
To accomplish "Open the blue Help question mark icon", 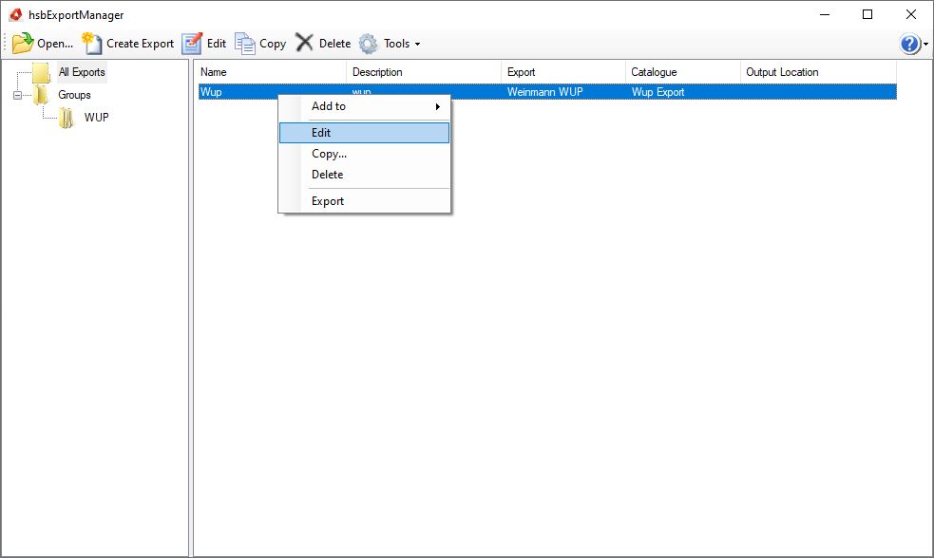I will pos(910,44).
